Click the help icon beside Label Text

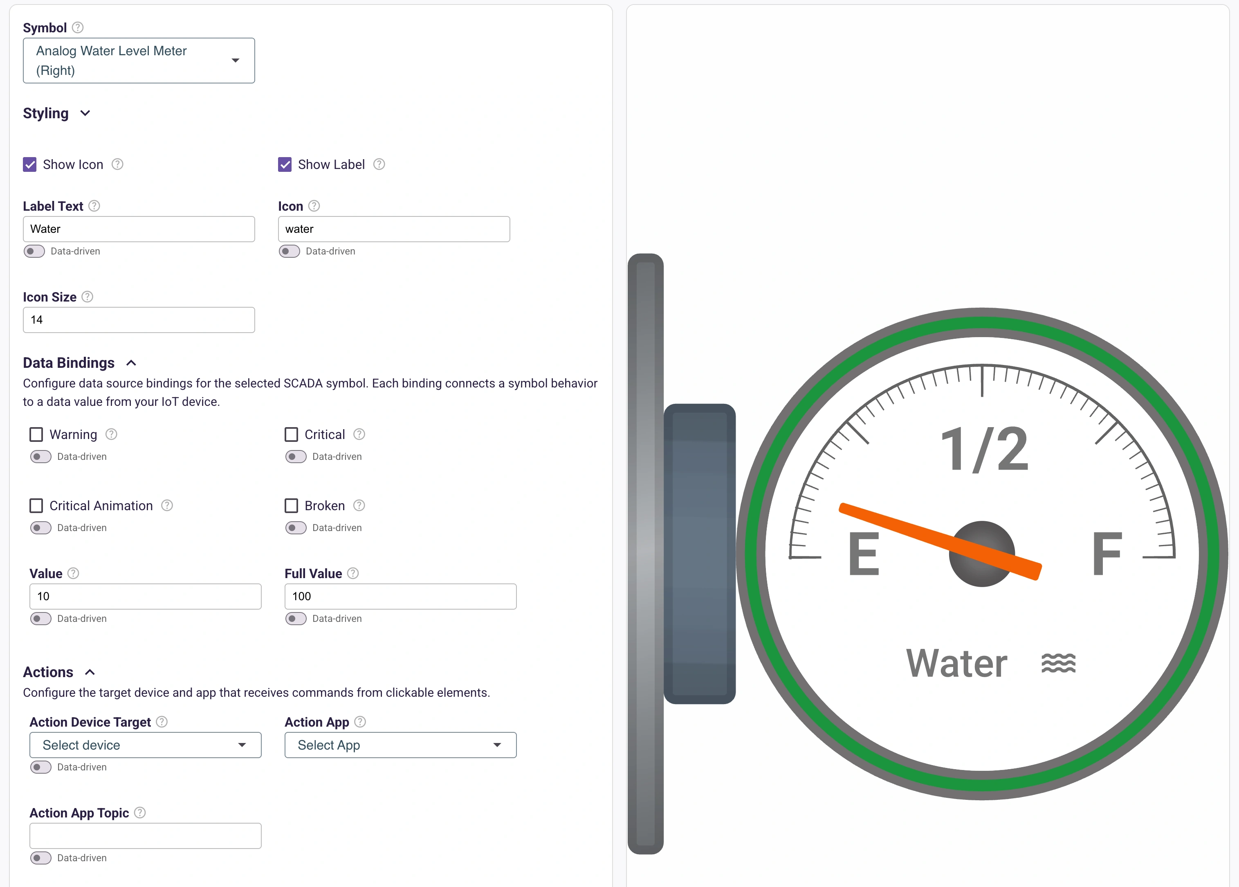[x=94, y=206]
